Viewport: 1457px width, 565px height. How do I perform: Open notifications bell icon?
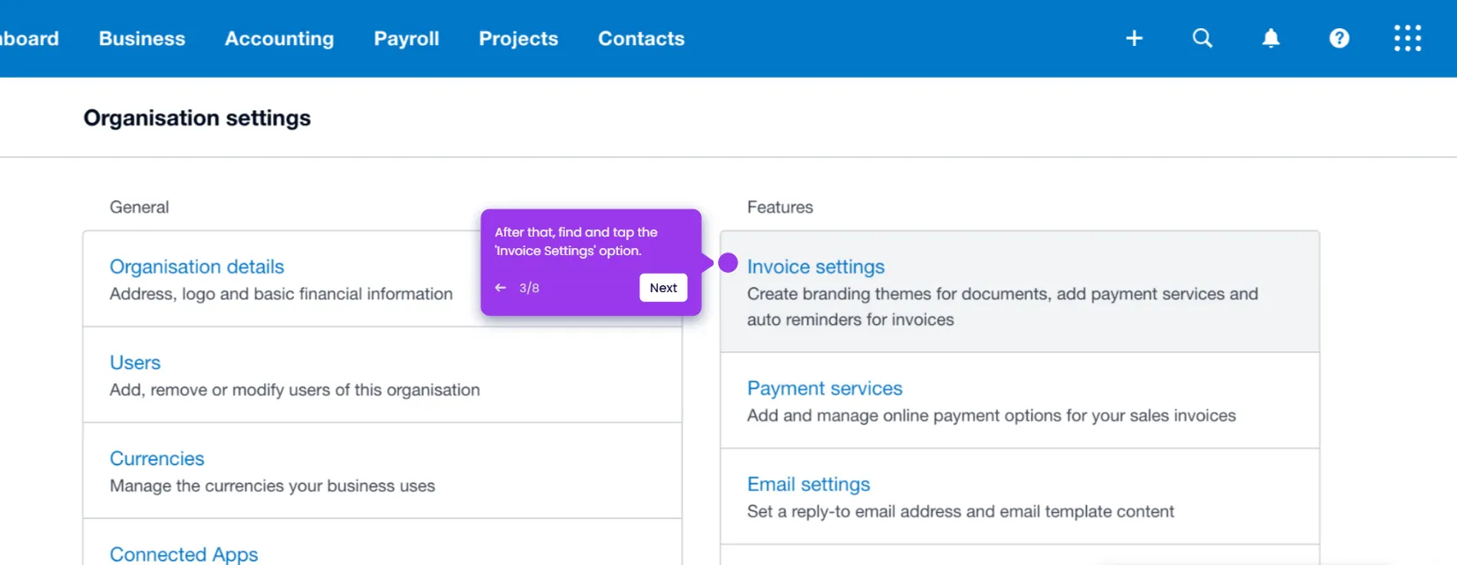(1271, 38)
